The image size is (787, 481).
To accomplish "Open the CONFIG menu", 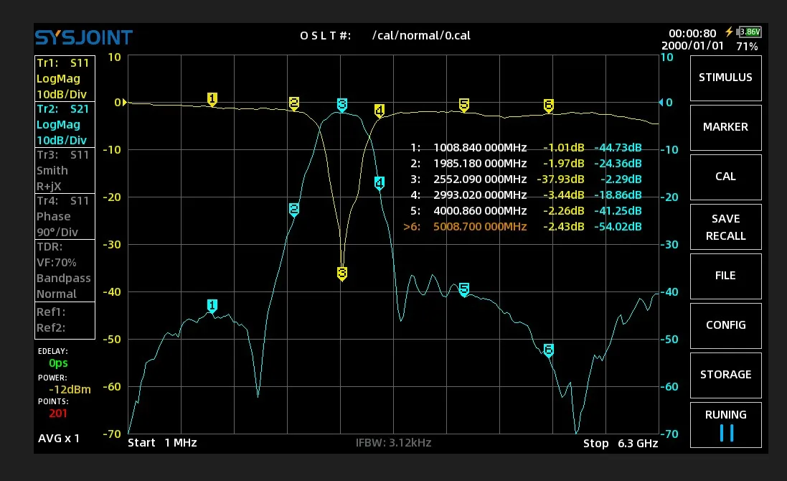I will pos(725,325).
